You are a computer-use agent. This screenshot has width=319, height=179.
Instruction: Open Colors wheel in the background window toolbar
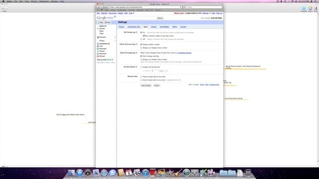pyautogui.click(x=310, y=8)
